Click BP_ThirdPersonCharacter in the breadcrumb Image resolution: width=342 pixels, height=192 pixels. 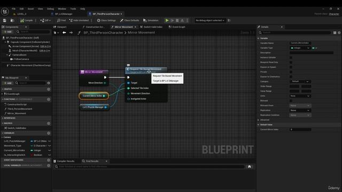pyautogui.click(x=103, y=33)
